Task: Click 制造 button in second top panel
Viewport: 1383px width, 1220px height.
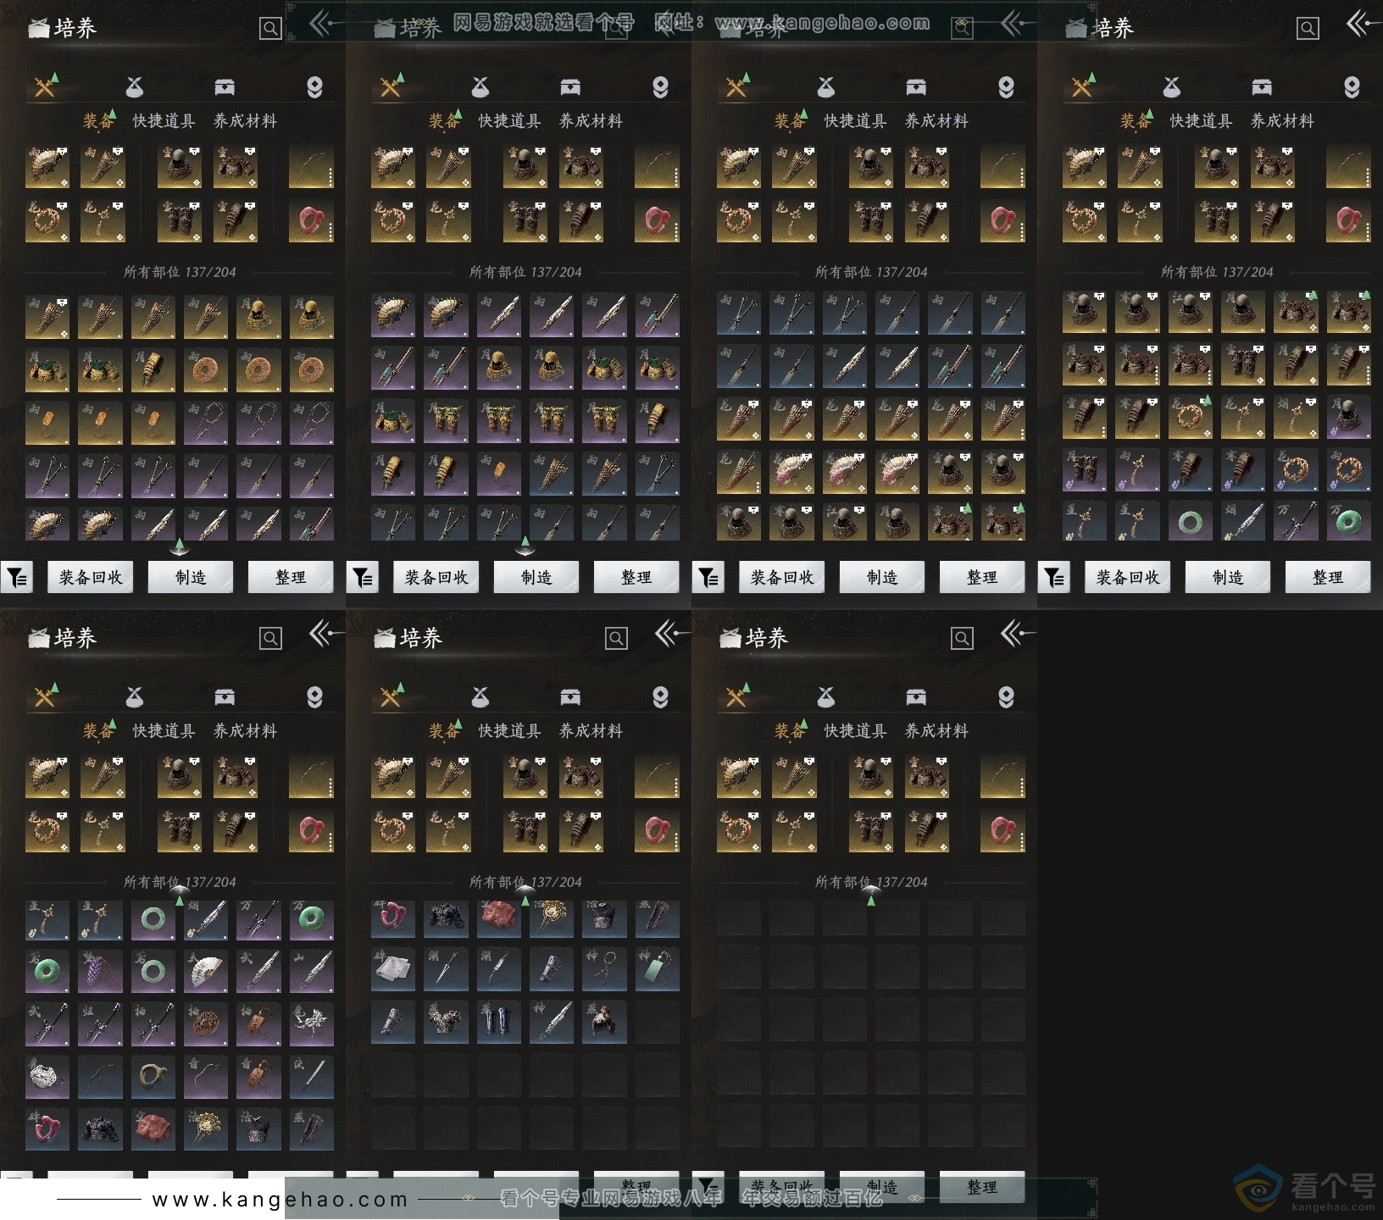Action: click(x=536, y=577)
